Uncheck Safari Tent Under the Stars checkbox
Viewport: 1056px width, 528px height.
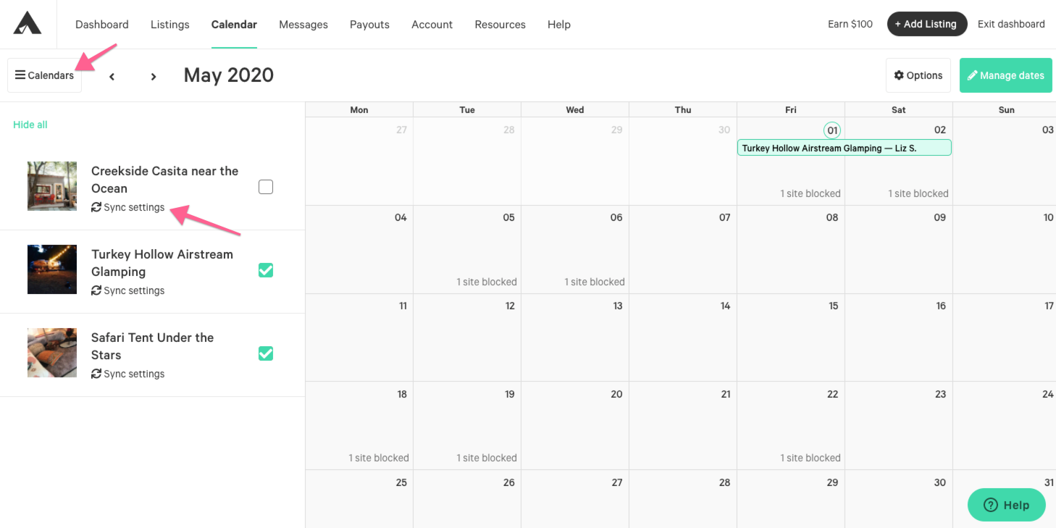[x=266, y=353]
